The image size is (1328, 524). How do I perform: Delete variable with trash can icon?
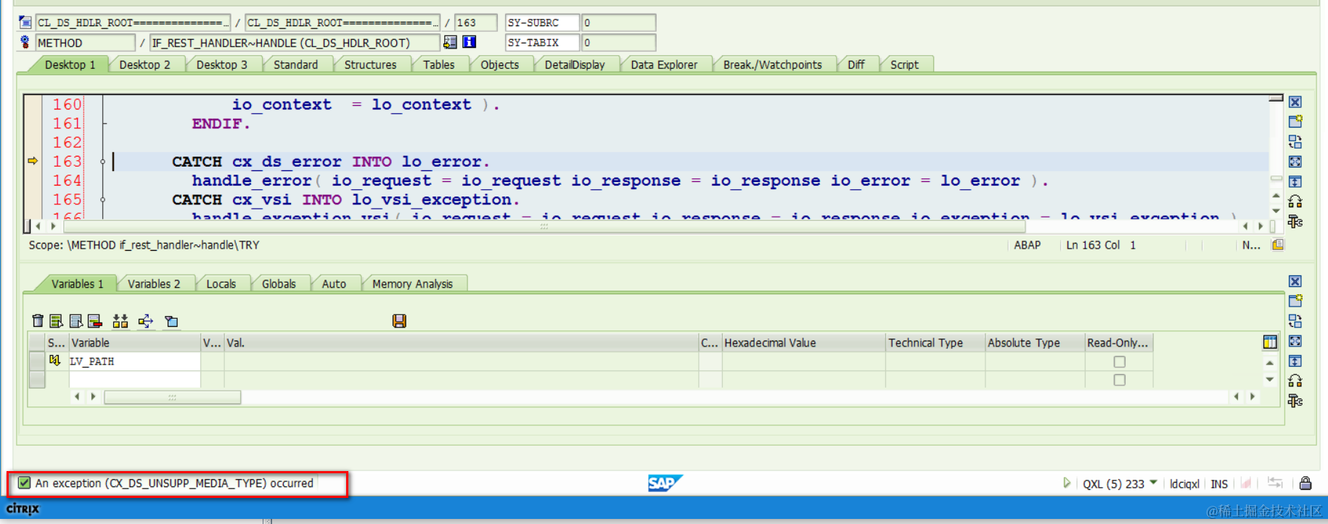pos(38,321)
